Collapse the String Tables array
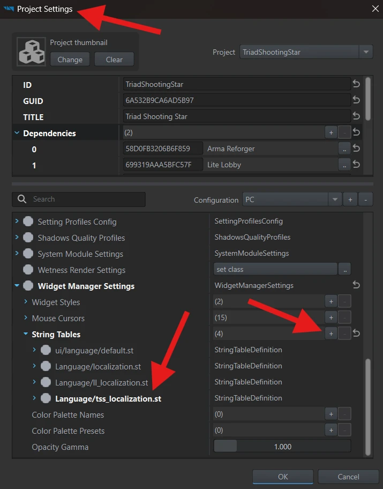 tap(26, 334)
